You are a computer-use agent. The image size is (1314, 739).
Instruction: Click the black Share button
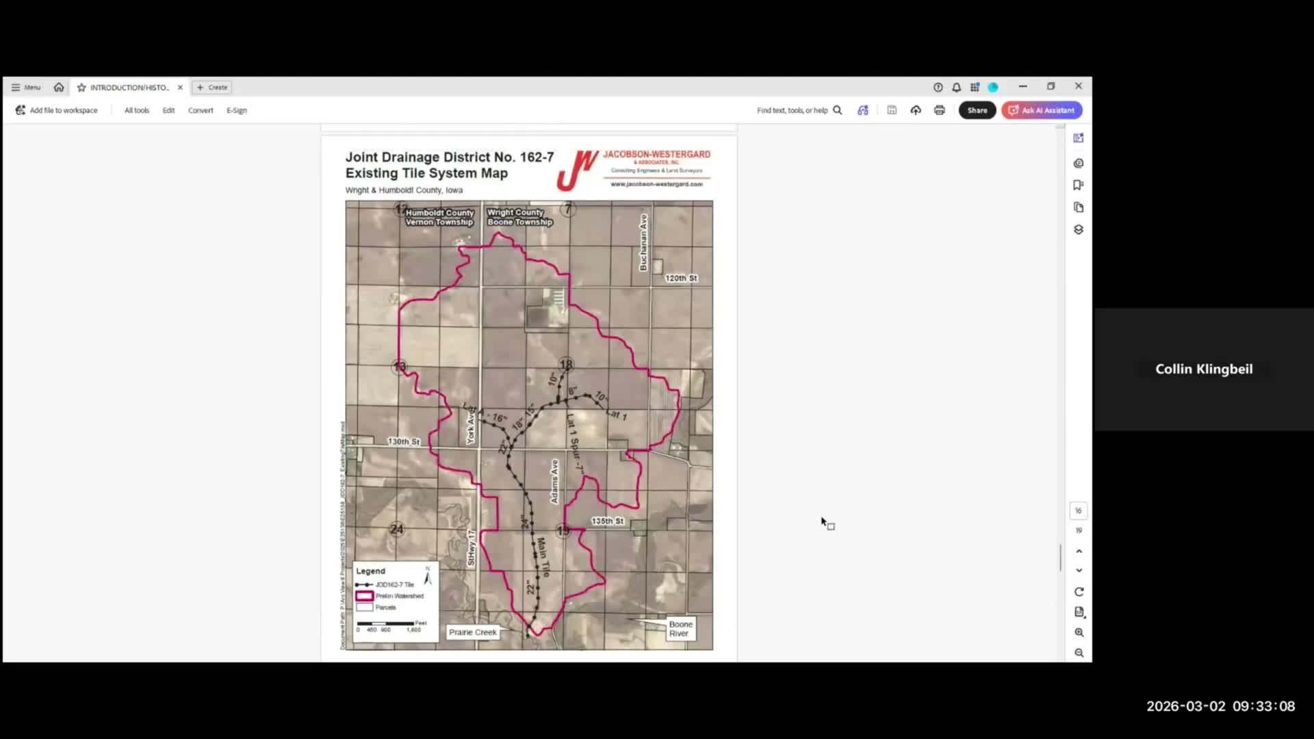click(x=977, y=110)
